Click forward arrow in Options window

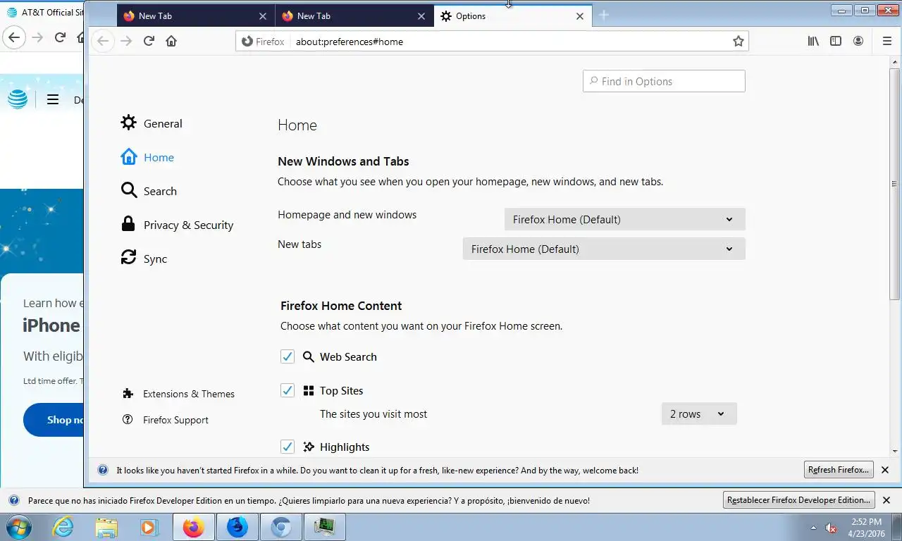[x=126, y=41]
